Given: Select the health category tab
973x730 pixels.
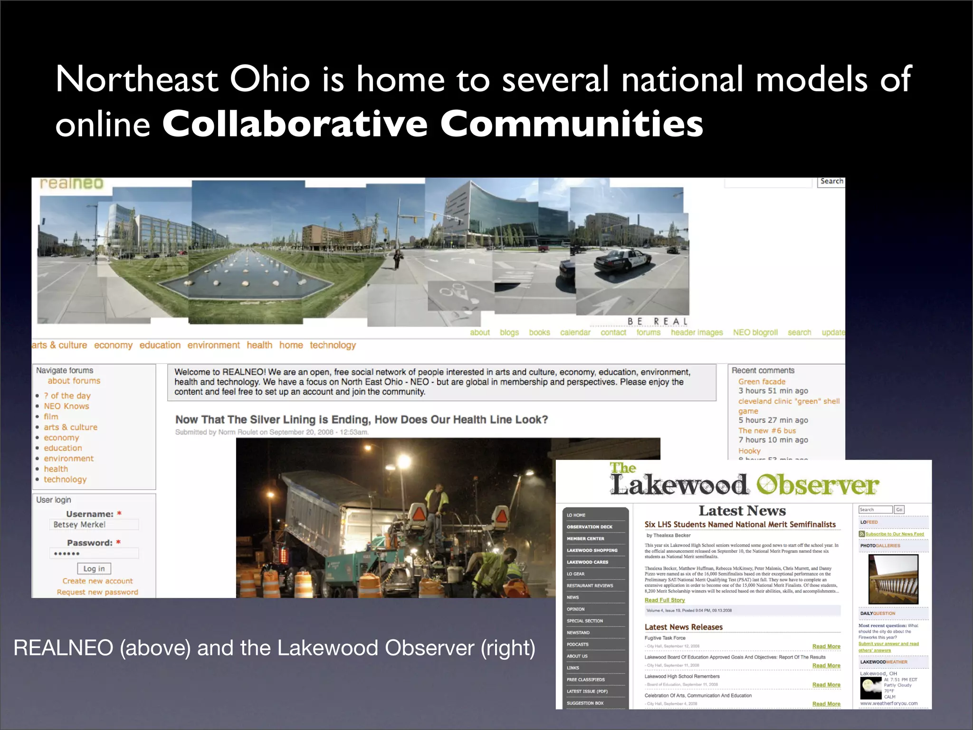Looking at the screenshot, I should tap(259, 345).
